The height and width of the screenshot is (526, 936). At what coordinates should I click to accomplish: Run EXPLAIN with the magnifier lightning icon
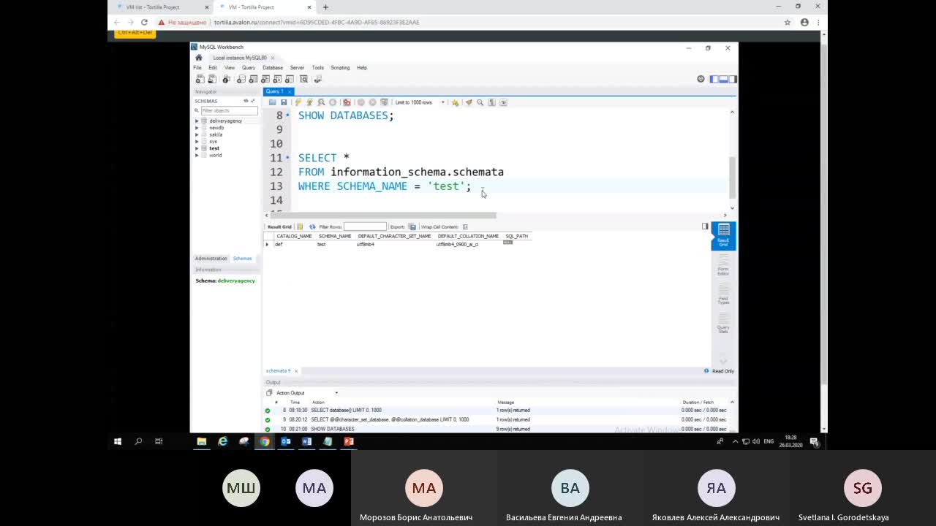tap(321, 102)
